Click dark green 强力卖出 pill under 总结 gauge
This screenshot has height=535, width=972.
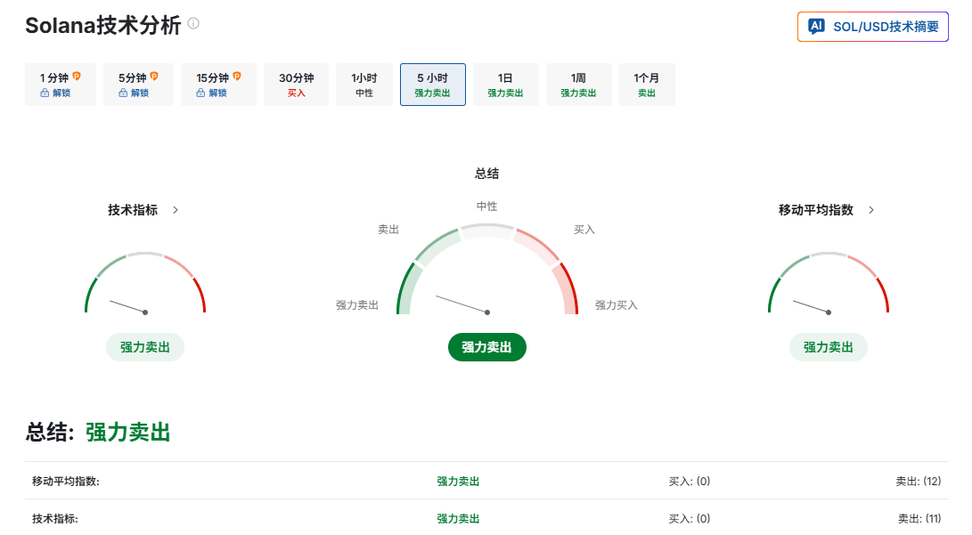[x=487, y=347]
